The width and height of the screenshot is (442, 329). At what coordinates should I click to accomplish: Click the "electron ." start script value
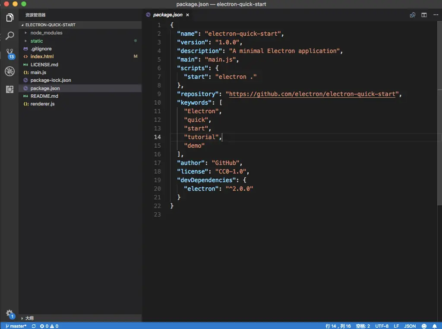236,77
